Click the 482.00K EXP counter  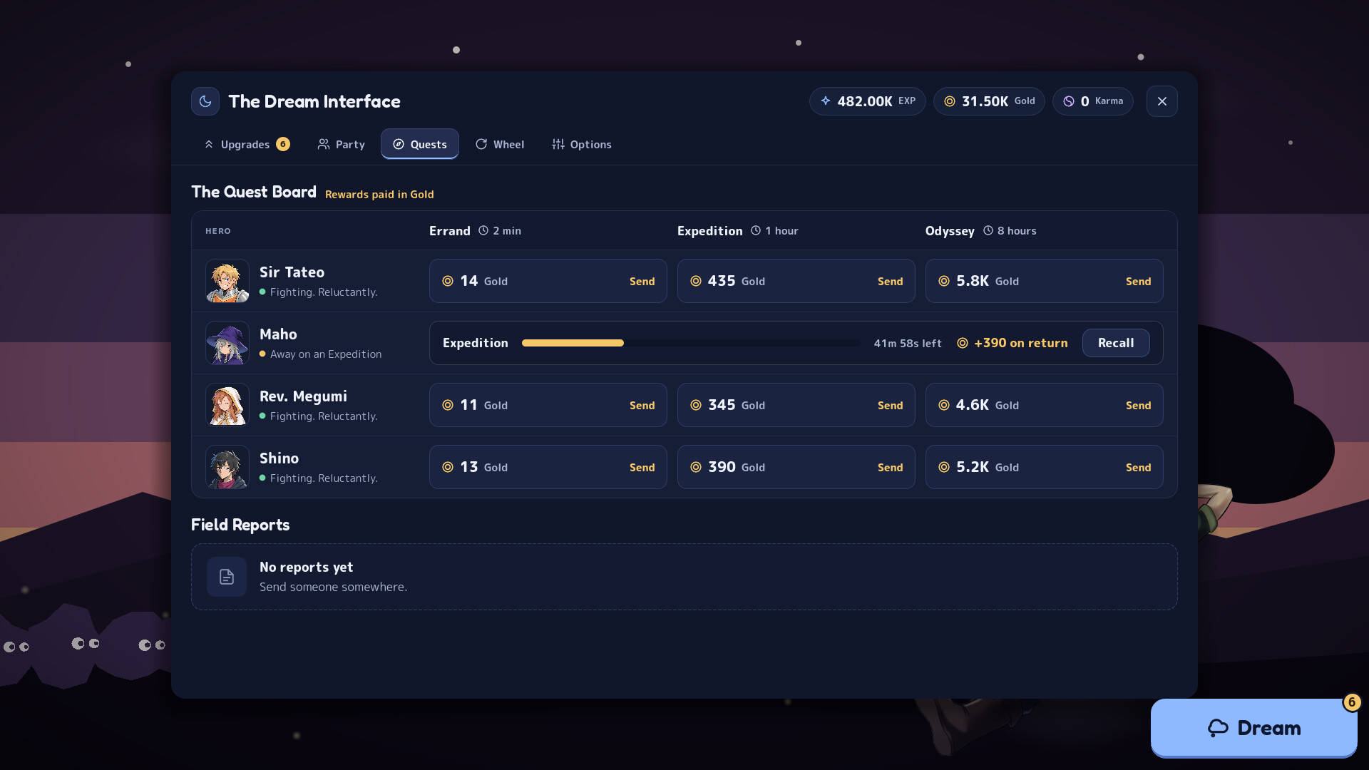click(867, 101)
